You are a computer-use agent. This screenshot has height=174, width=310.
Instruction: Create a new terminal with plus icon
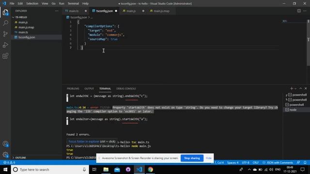coord(292,88)
